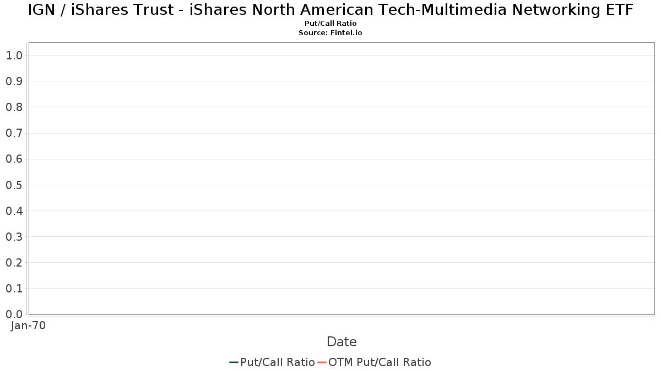Click the 0.8 y-axis label
Viewport: 661px width, 371px height.
[14, 107]
